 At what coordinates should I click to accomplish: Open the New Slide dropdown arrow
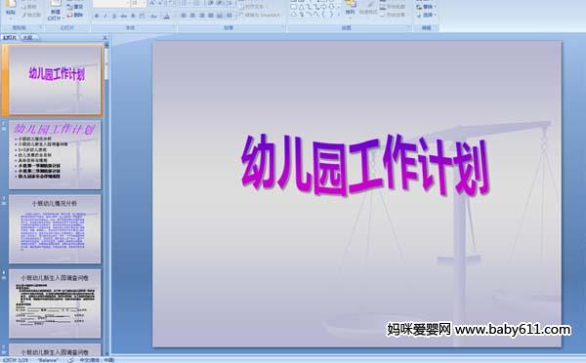coord(63,18)
